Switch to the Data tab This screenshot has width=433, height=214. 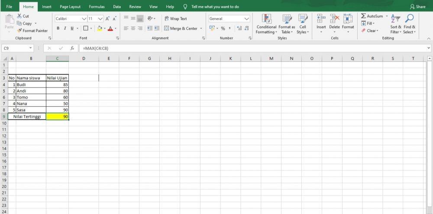click(117, 6)
